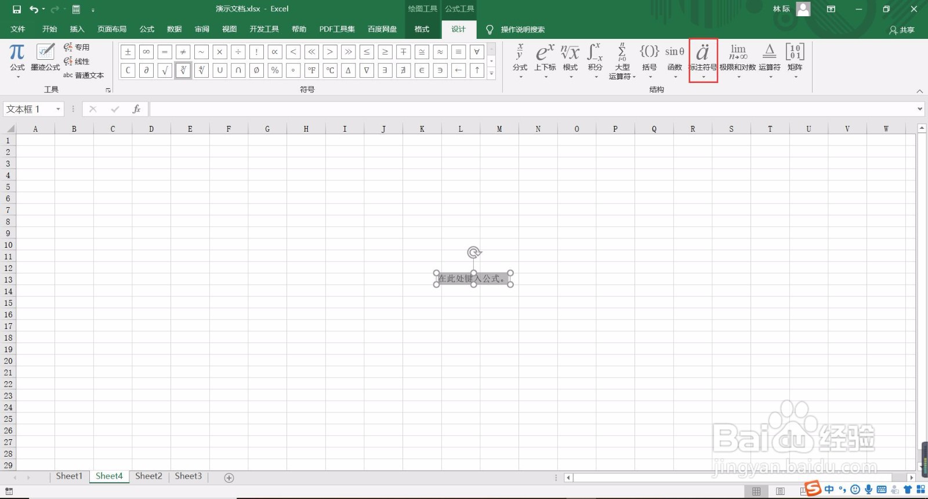The height and width of the screenshot is (499, 928).
Task: Insert the union symbol
Action: point(220,70)
